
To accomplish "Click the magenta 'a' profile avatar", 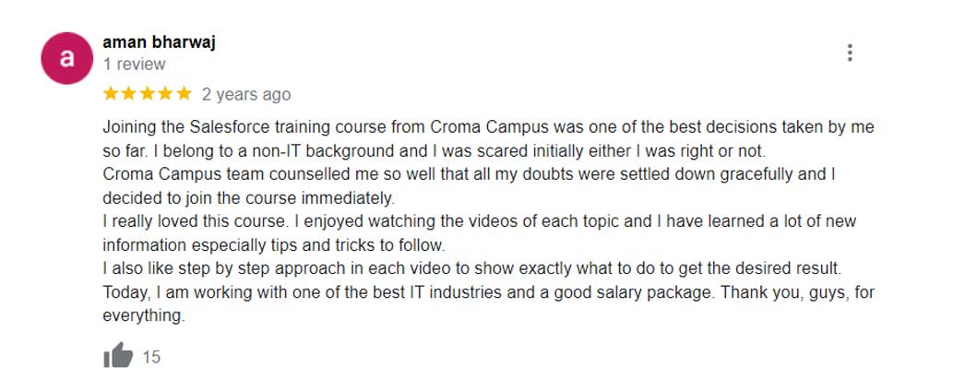I will (x=66, y=57).
